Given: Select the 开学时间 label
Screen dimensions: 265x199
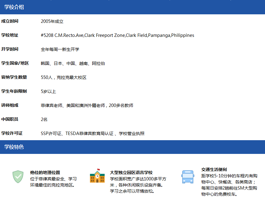Looking at the screenshot, I should tap(10, 49).
